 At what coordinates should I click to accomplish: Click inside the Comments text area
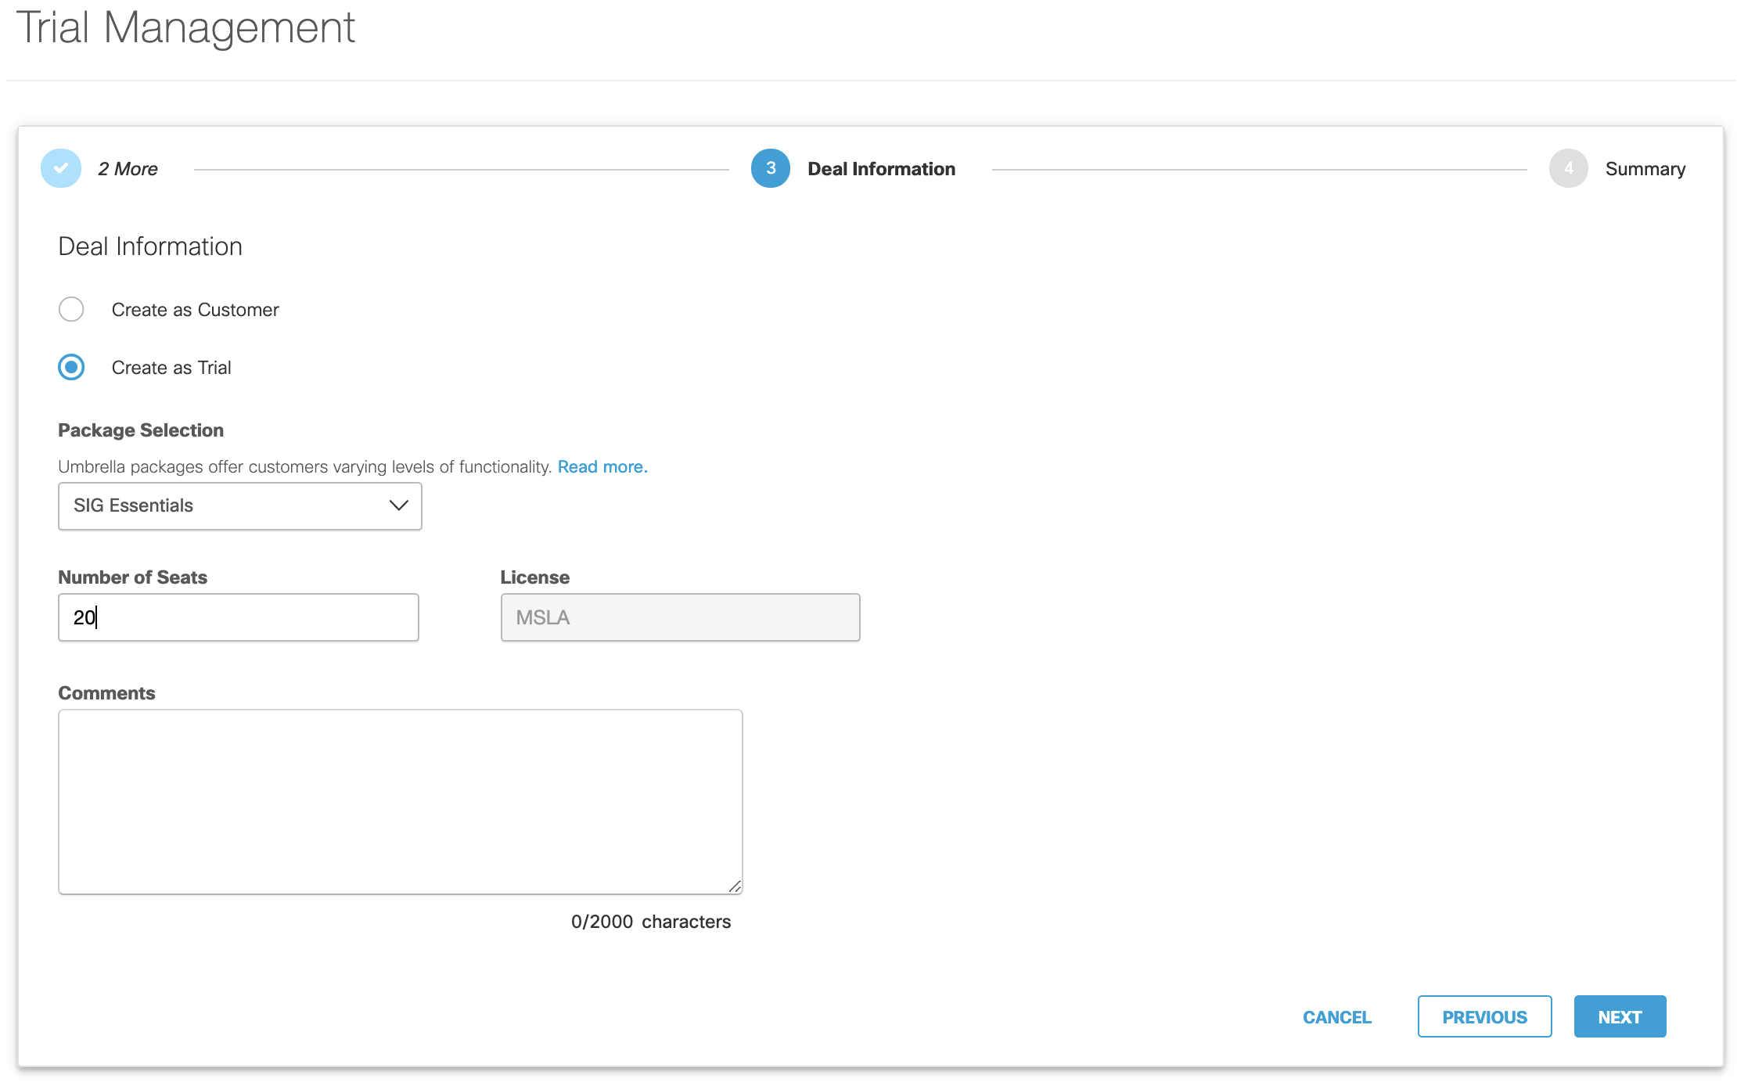(x=400, y=801)
